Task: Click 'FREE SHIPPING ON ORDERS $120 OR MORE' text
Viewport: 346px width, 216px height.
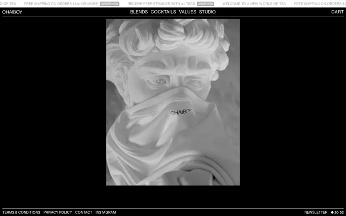Action: (x=61, y=4)
